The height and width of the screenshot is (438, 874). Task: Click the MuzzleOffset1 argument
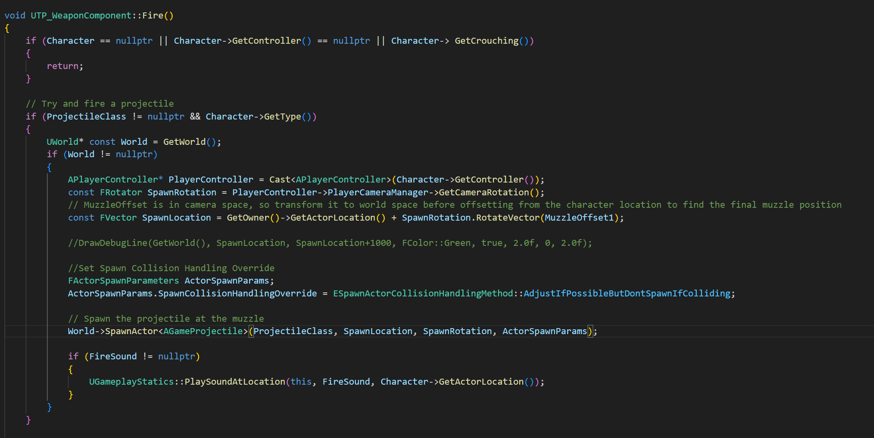pyautogui.click(x=579, y=218)
